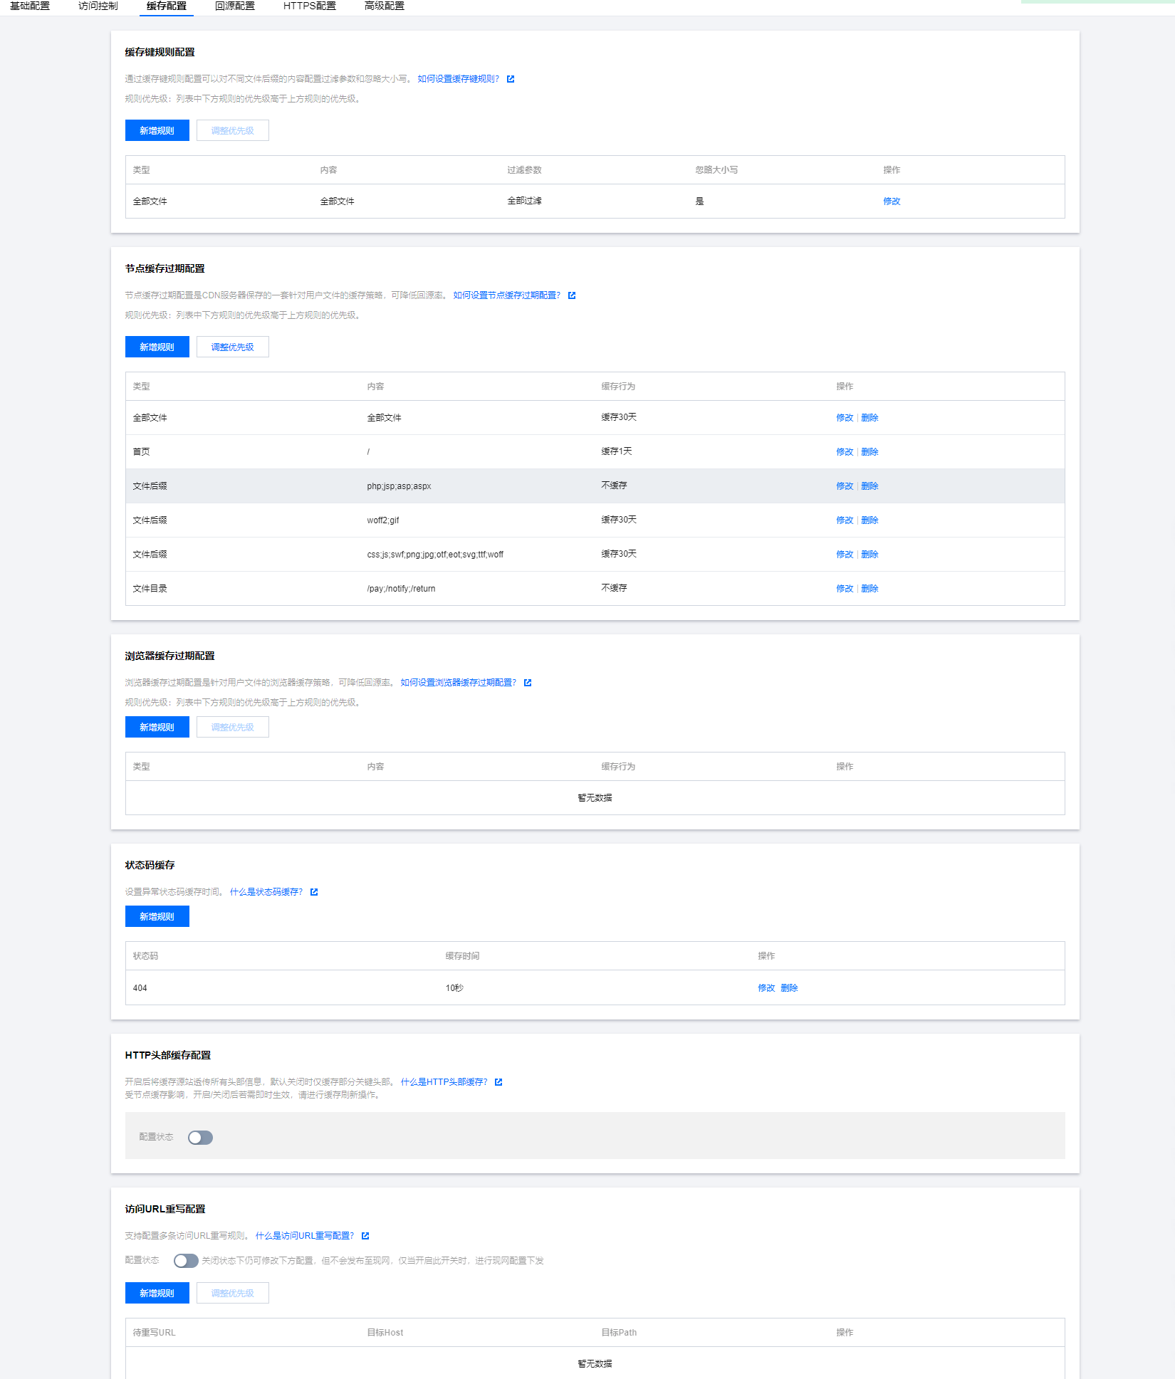Open external link icon beside 什么是状态码缓存

click(x=314, y=892)
